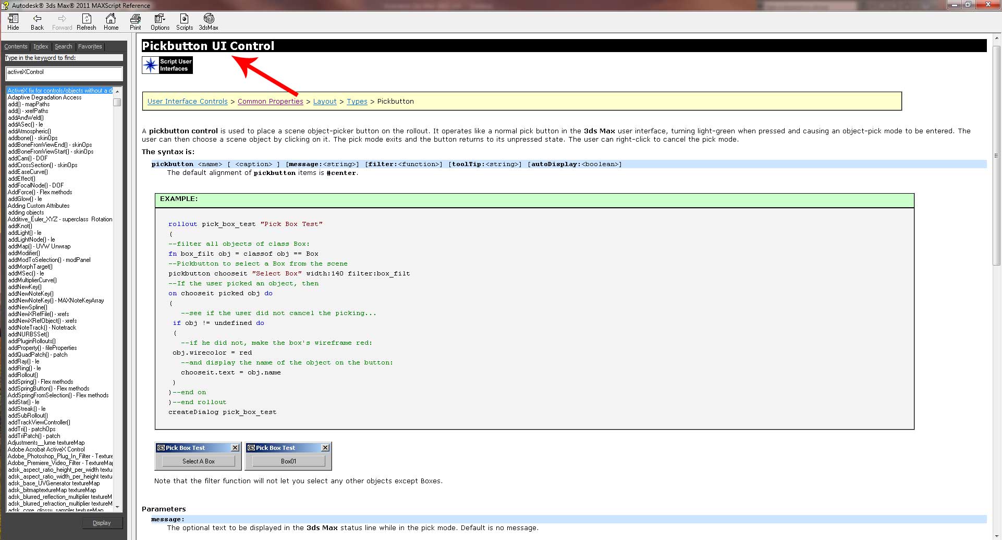This screenshot has width=1002, height=540.
Task: Select 'addCam() - DOF' index entry
Action: 28,158
